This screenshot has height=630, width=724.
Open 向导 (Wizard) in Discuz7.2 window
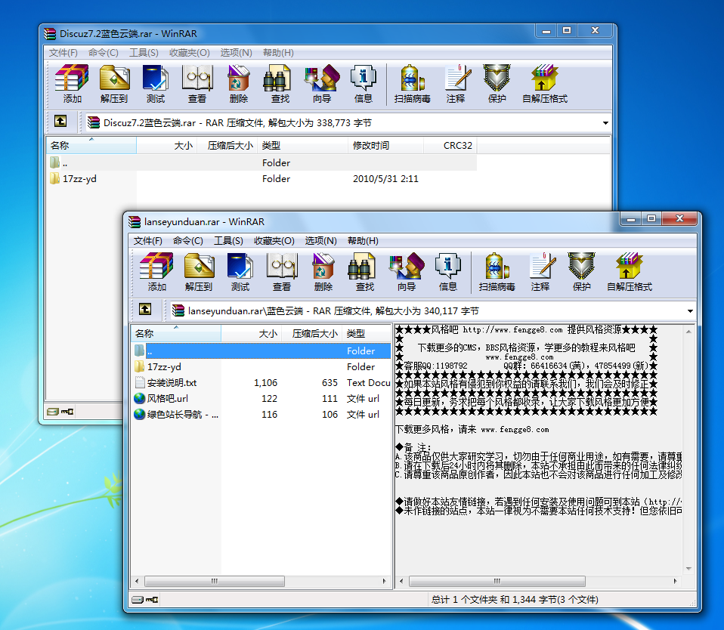point(322,84)
